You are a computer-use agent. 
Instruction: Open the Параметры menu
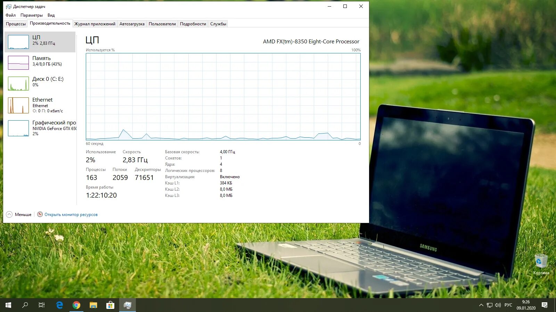pyautogui.click(x=32, y=15)
